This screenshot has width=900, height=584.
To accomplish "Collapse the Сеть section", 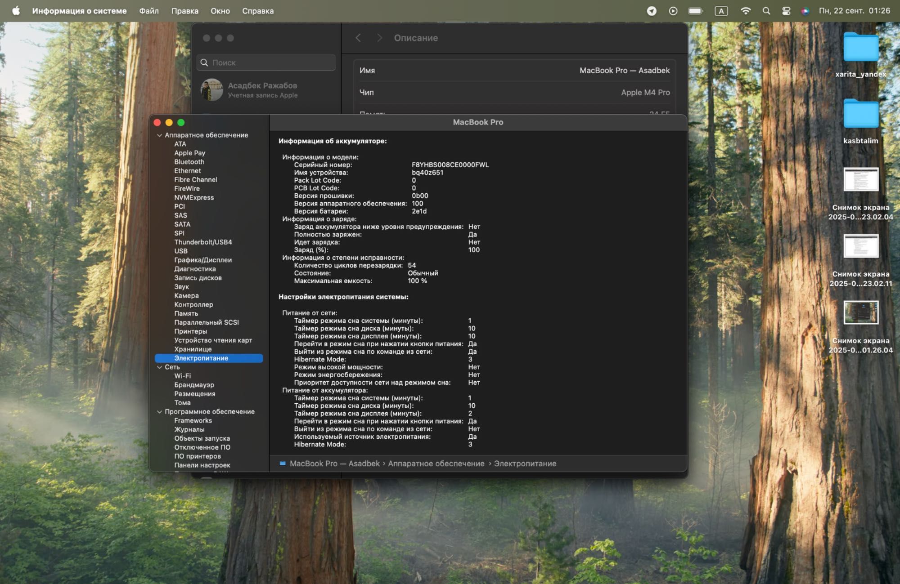I will pyautogui.click(x=159, y=367).
